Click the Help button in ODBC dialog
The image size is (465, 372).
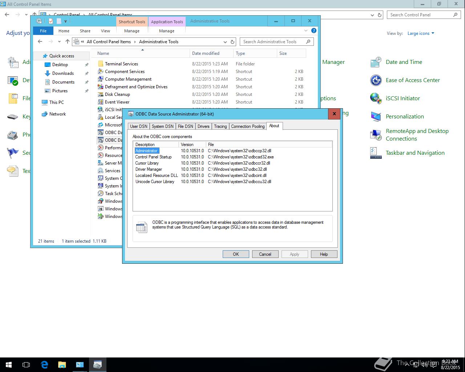[x=324, y=254]
